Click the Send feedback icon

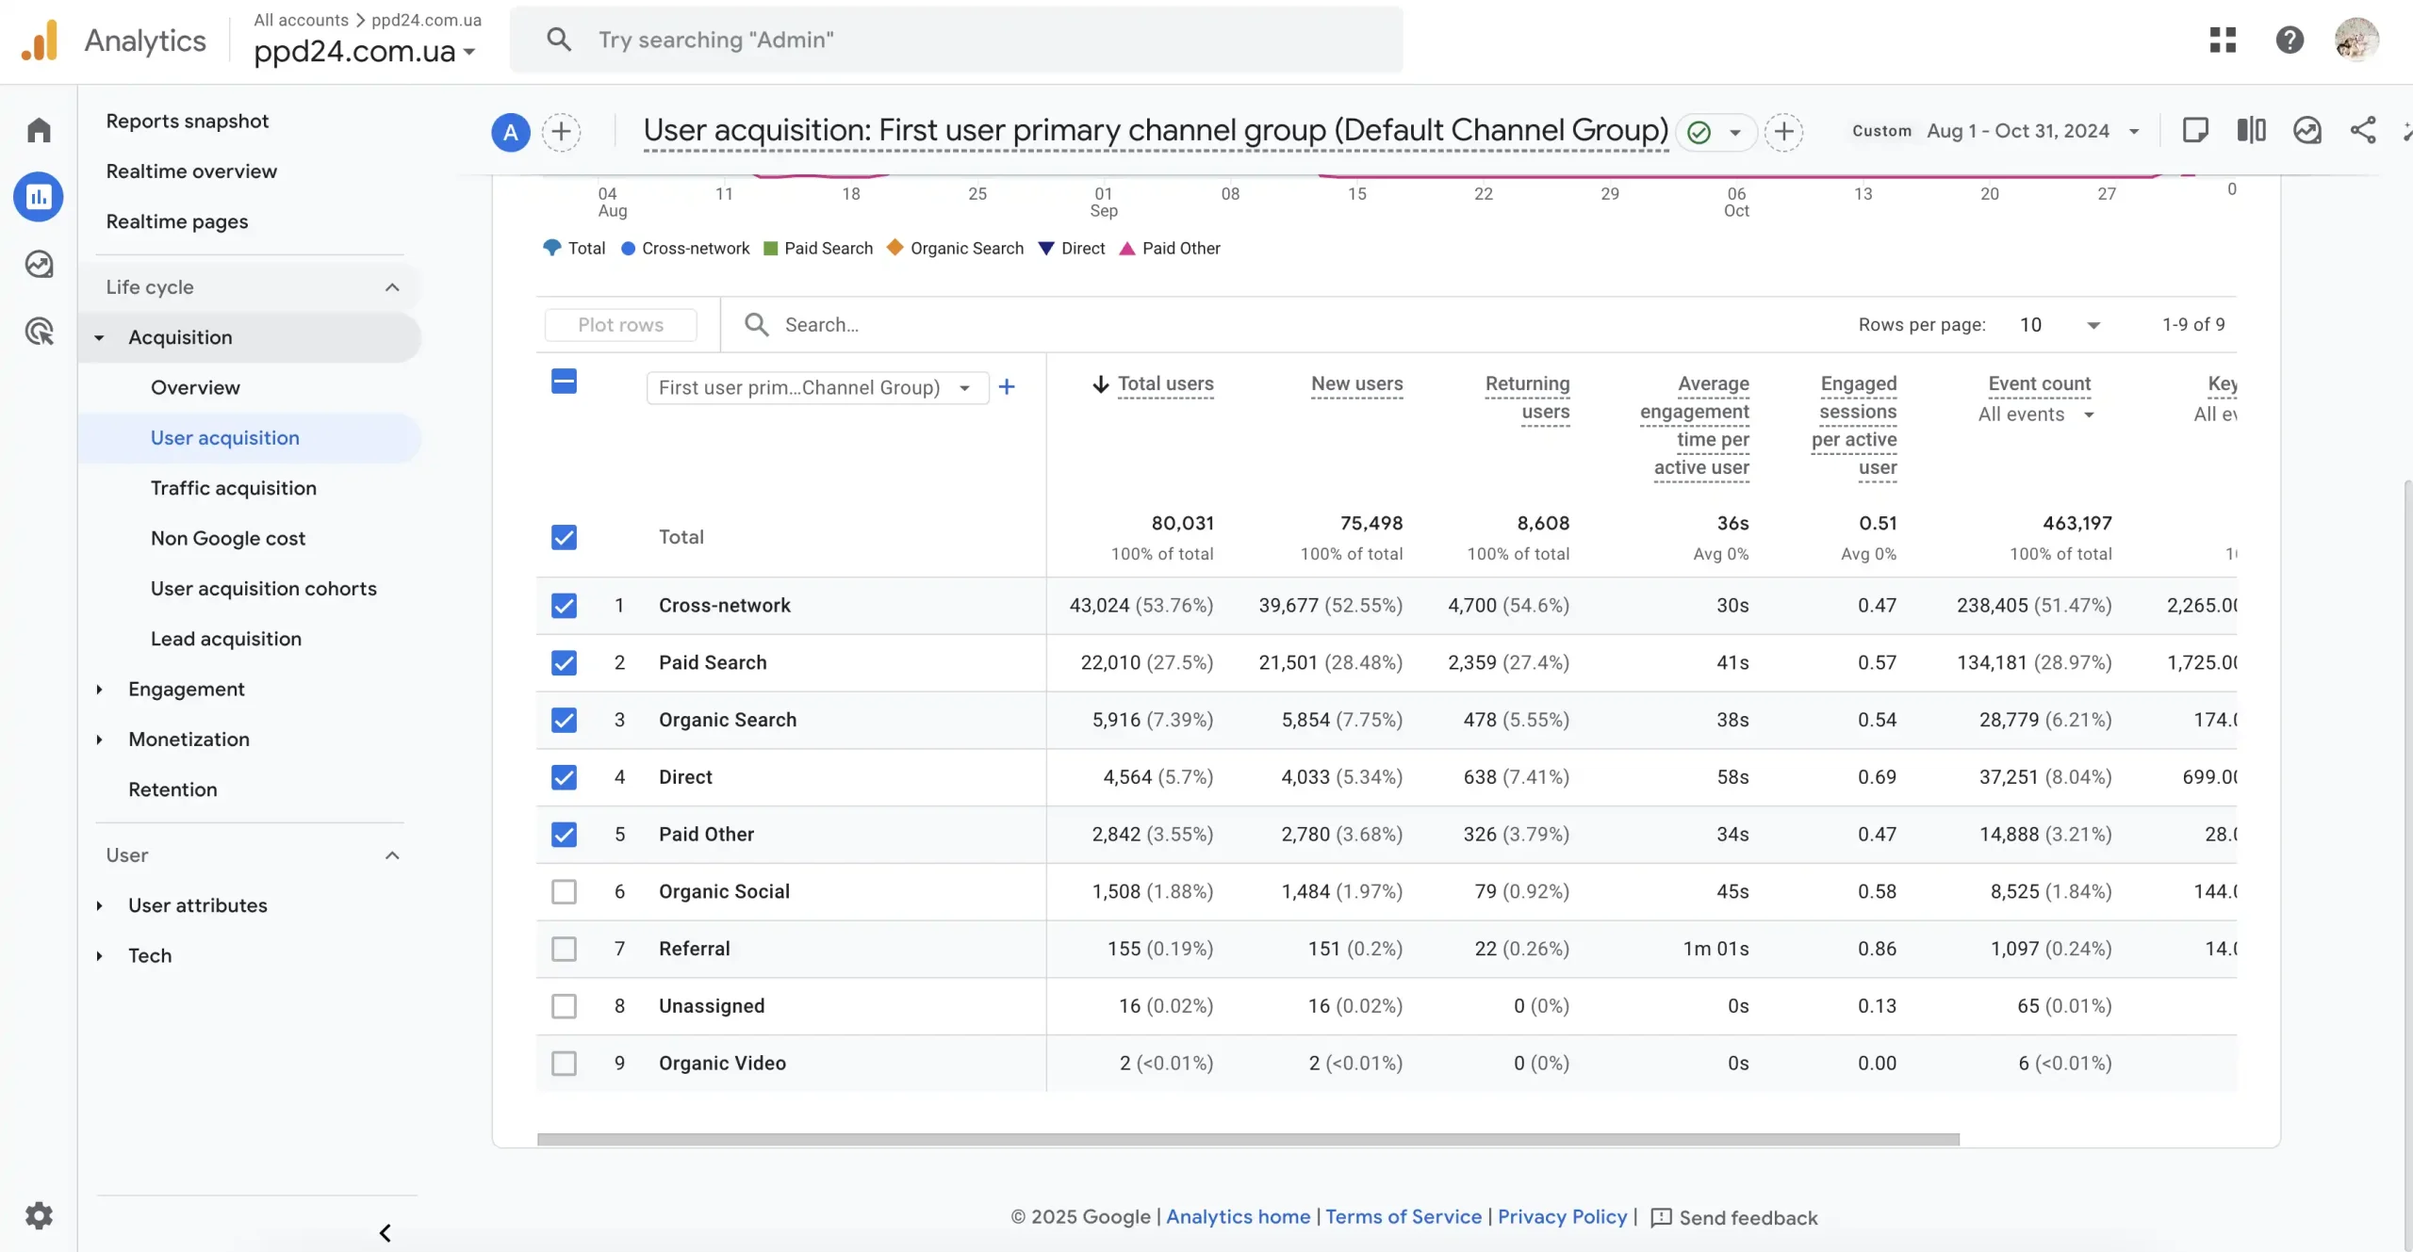tap(1661, 1217)
